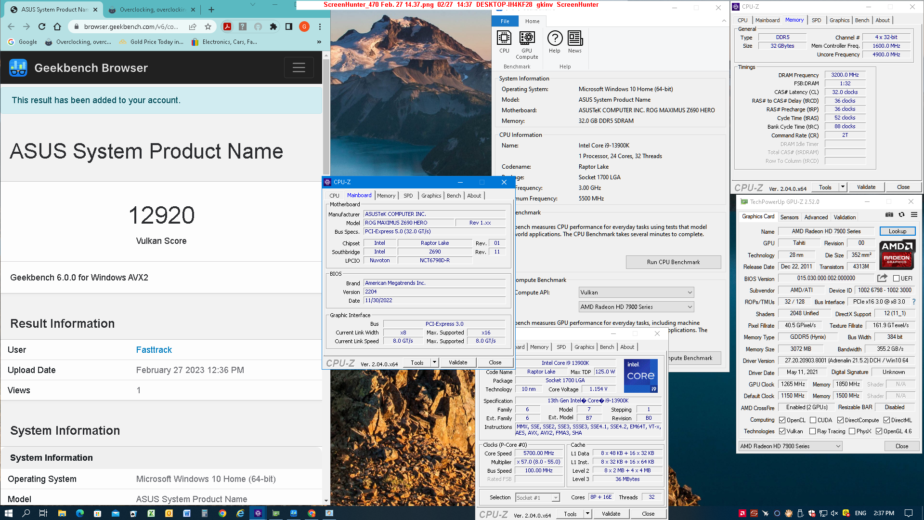Click the Run CPU Benchmark button
Image resolution: width=924 pixels, height=520 pixels.
pos(673,262)
